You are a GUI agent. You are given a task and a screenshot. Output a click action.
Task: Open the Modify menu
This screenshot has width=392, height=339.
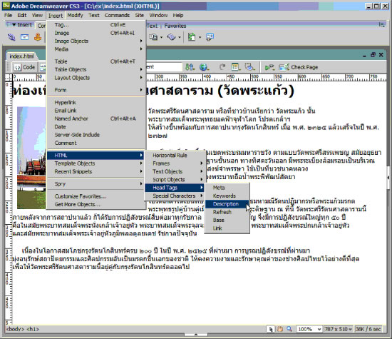(75, 15)
